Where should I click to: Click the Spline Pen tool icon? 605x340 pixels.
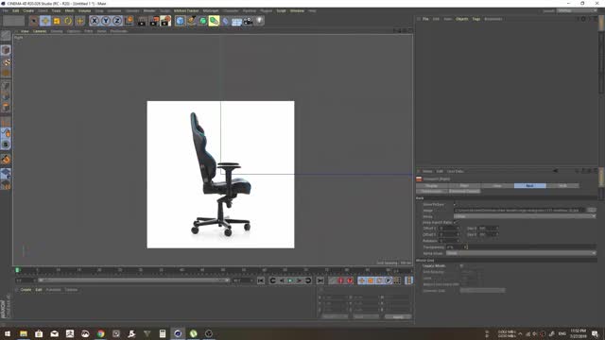(x=191, y=21)
